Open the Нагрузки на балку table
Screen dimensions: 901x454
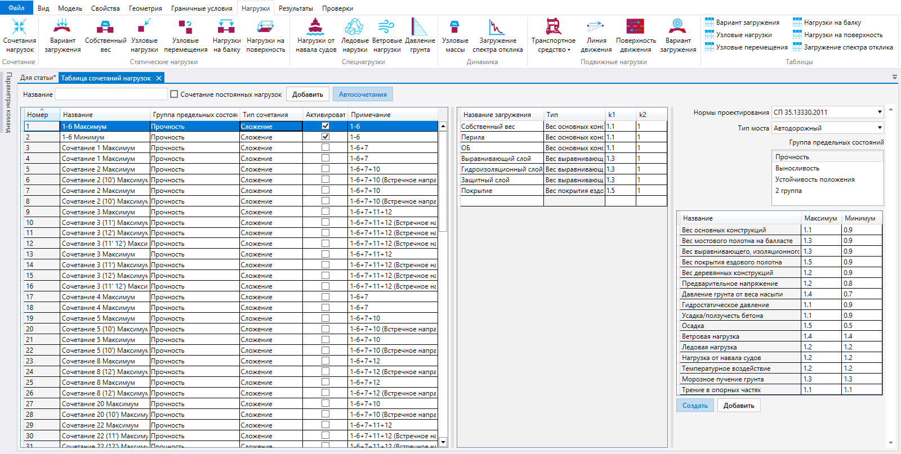[827, 23]
